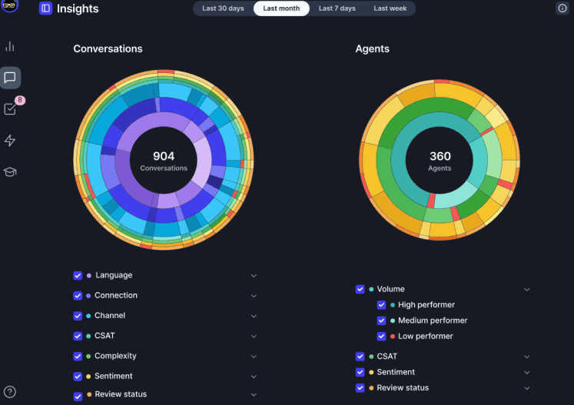Toggle the High performer checkbox
The image size is (574, 405).
click(x=382, y=305)
